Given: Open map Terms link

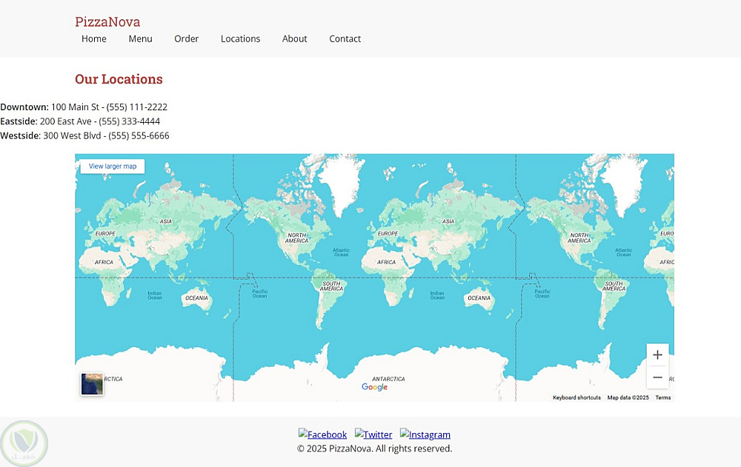Looking at the screenshot, I should [x=662, y=397].
